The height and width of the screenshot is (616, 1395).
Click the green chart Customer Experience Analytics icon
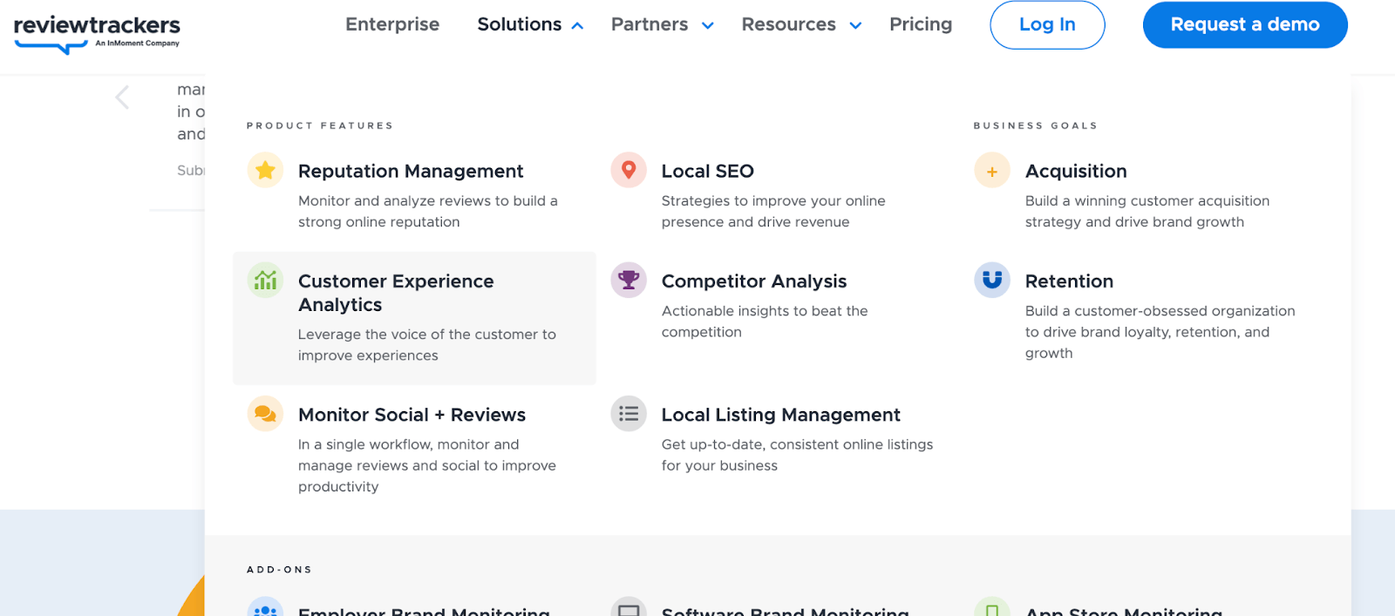pos(265,280)
